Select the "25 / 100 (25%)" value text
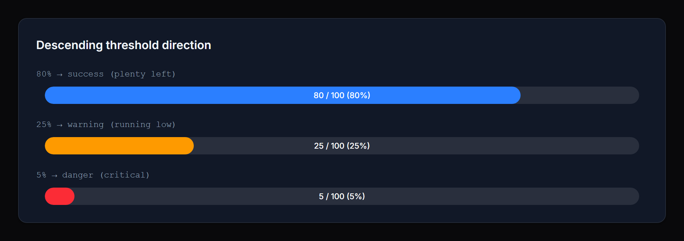Image resolution: width=684 pixels, height=241 pixels. point(342,146)
